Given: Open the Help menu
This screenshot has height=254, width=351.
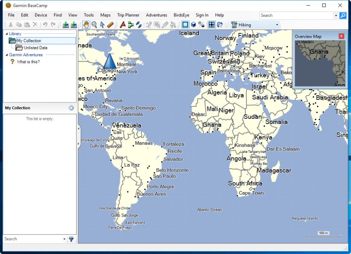Looking at the screenshot, I should 220,15.
